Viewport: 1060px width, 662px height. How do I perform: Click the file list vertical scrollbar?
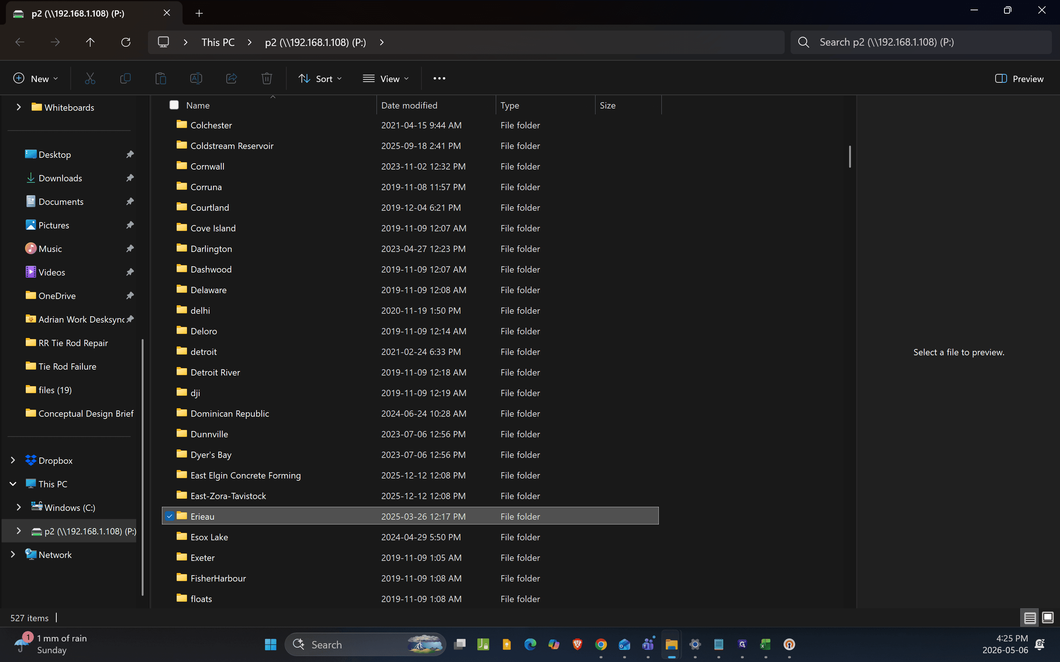point(850,156)
